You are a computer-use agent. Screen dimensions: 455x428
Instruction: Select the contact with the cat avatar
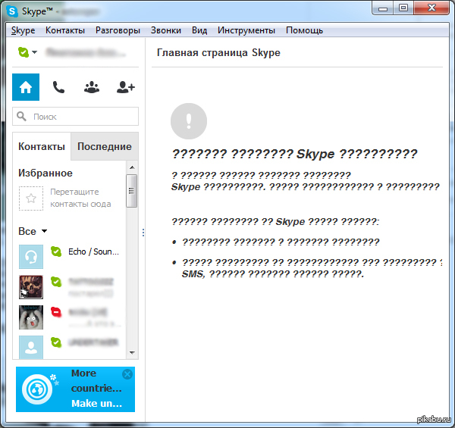(x=31, y=317)
